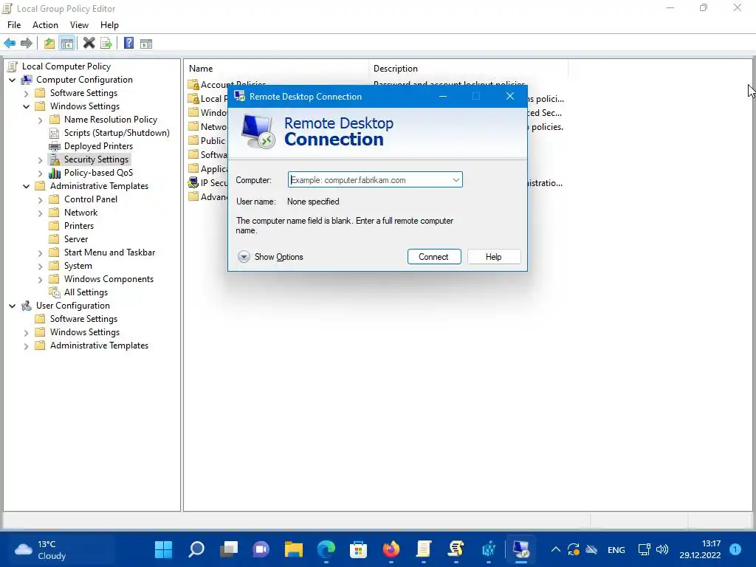This screenshot has width=756, height=567.
Task: Select Server folder in the tree
Action: [x=76, y=239]
